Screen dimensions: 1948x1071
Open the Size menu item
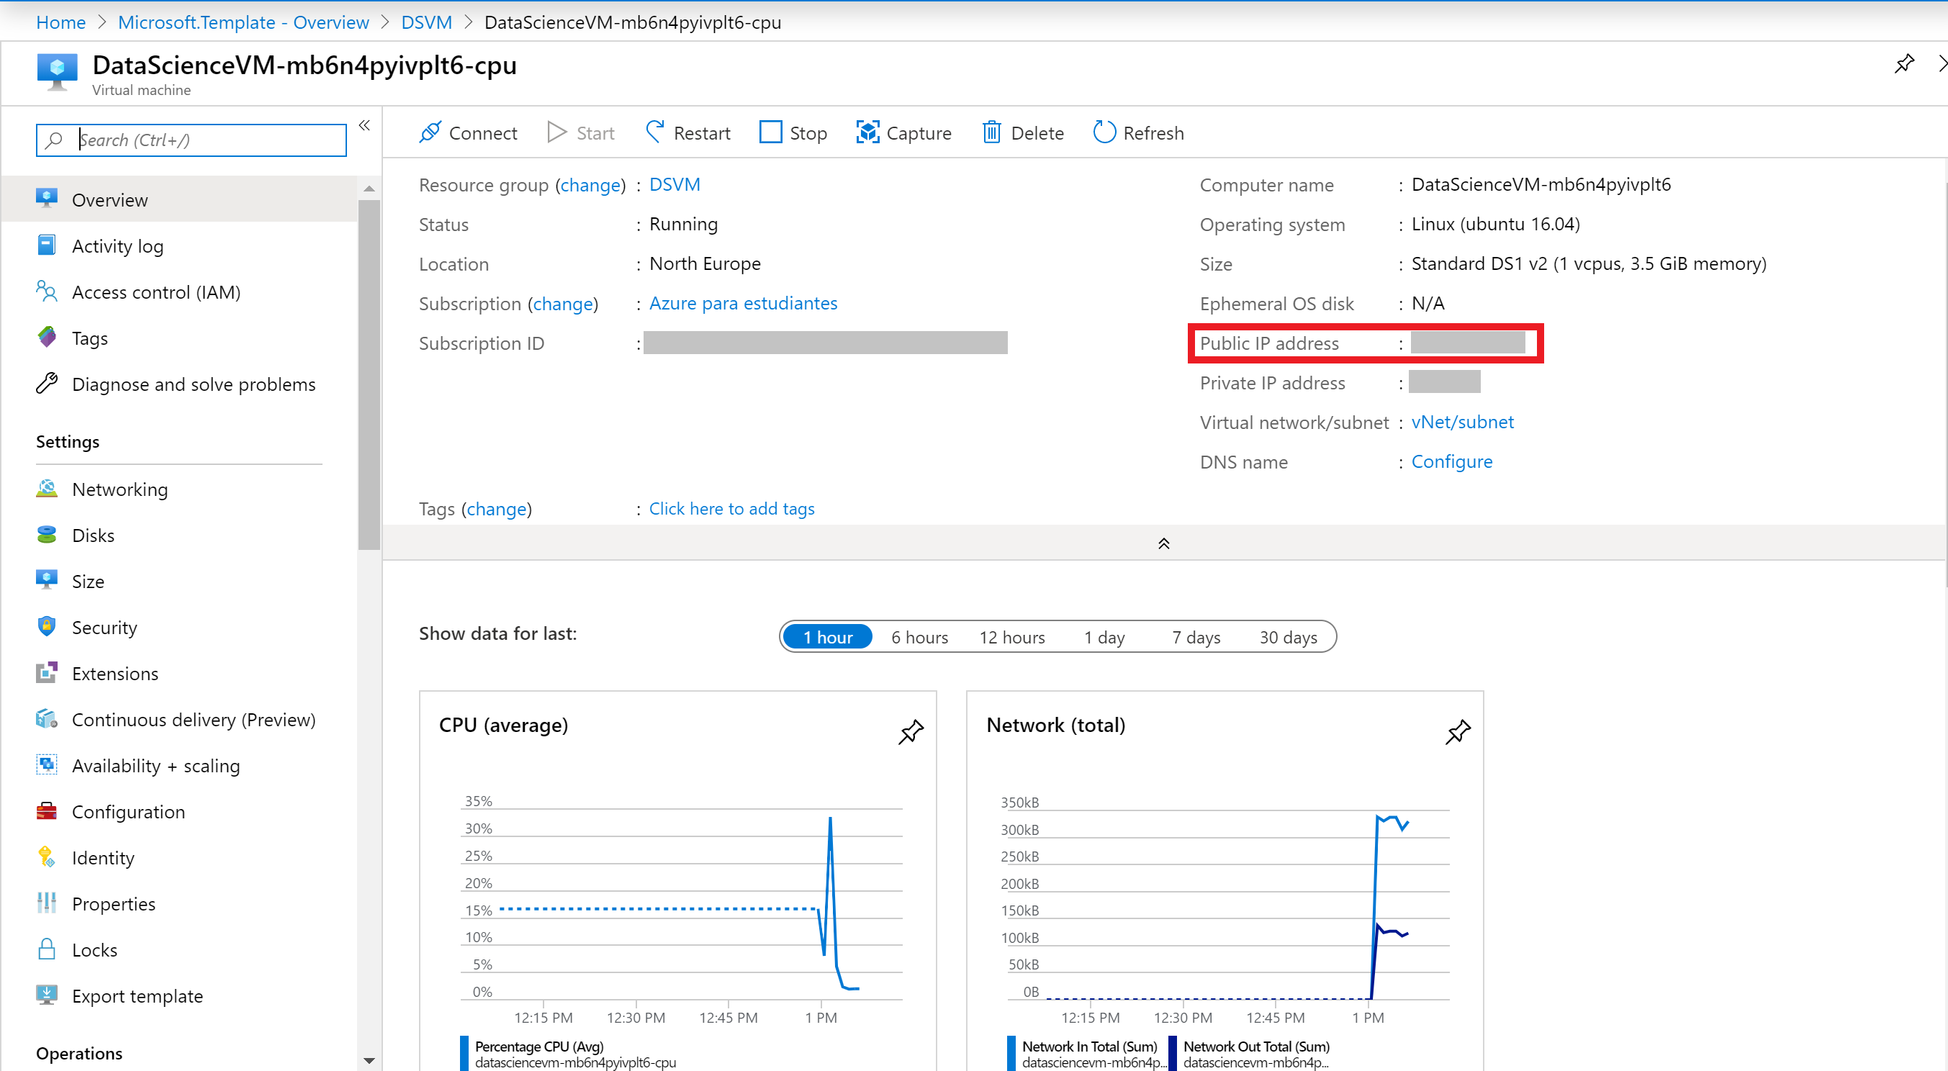[179, 582]
